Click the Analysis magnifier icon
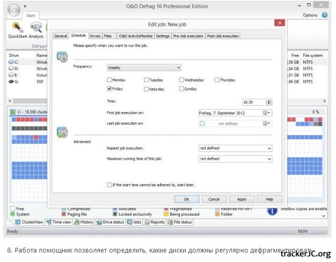Viewport: 336px width, 262px height. [x=36, y=27]
